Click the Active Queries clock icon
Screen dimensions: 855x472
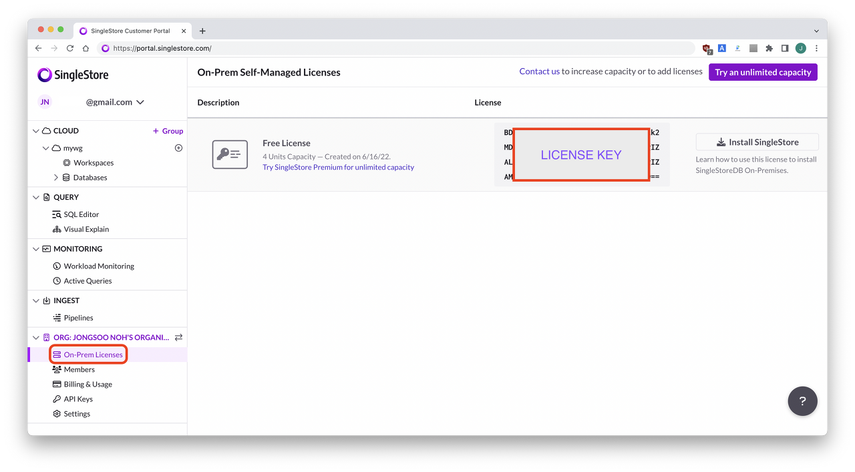(57, 281)
